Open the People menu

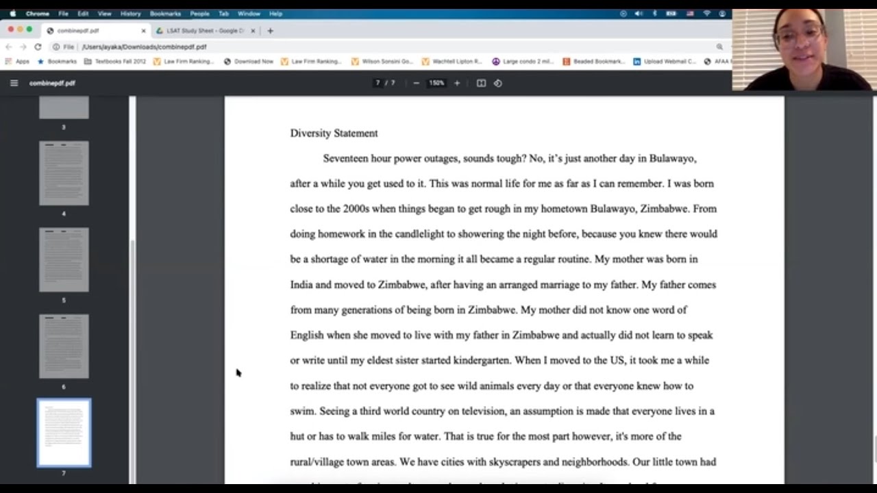point(199,14)
